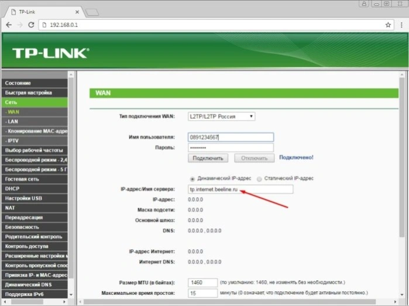Open Динамический DNS in the sidebar
Image resolution: width=409 pixels, height=306 pixels.
35,285
